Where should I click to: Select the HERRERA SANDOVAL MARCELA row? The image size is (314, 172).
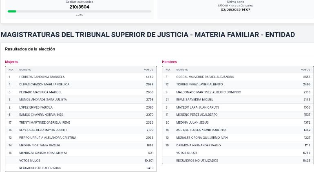pos(81,77)
